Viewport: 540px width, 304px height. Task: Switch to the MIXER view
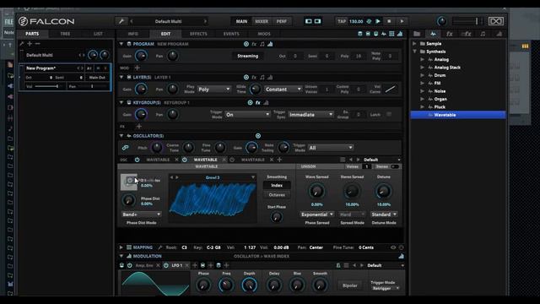pyautogui.click(x=262, y=21)
